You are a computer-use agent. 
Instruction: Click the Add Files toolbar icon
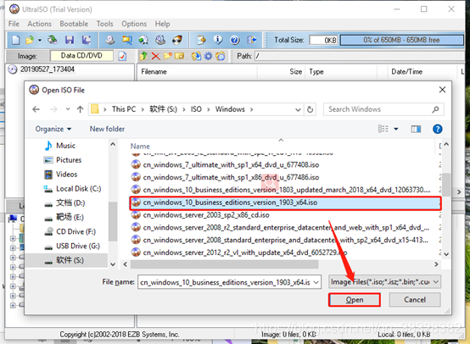pos(196,56)
